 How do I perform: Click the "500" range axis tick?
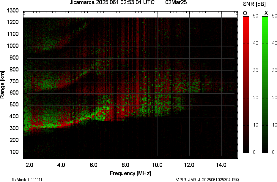click(x=14, y=104)
